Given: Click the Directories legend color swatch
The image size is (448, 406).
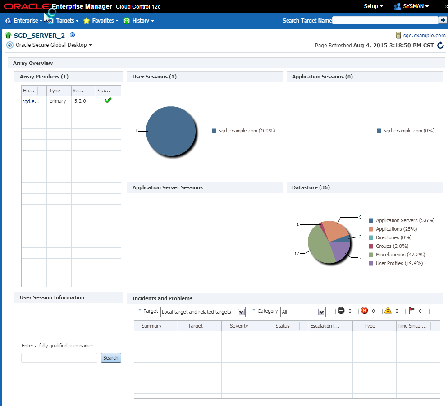Looking at the screenshot, I should (371, 238).
